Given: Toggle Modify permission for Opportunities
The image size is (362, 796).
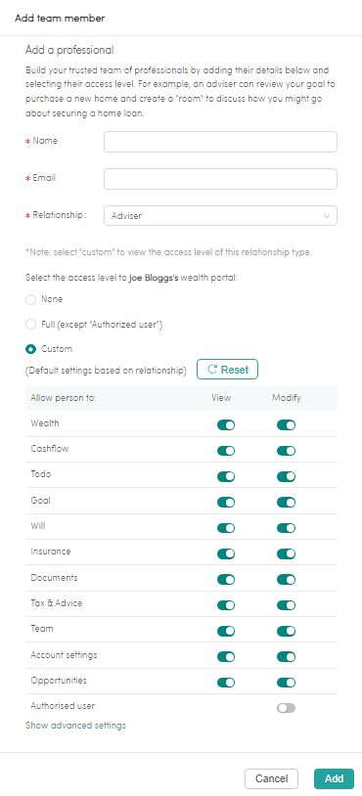Looking at the screenshot, I should 287,683.
